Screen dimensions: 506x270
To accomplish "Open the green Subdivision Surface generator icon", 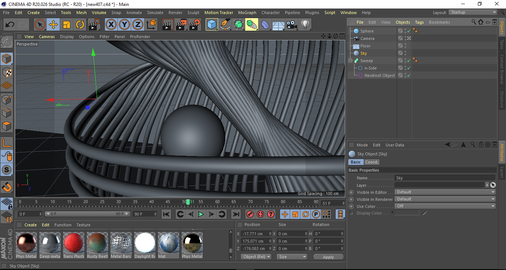I will click(x=239, y=25).
